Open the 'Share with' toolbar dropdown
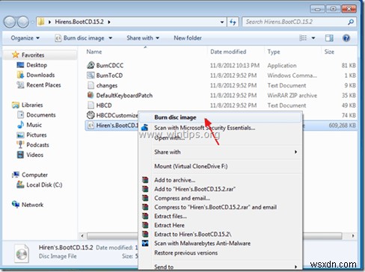Viewport: 365px width, 272px height. click(143, 38)
